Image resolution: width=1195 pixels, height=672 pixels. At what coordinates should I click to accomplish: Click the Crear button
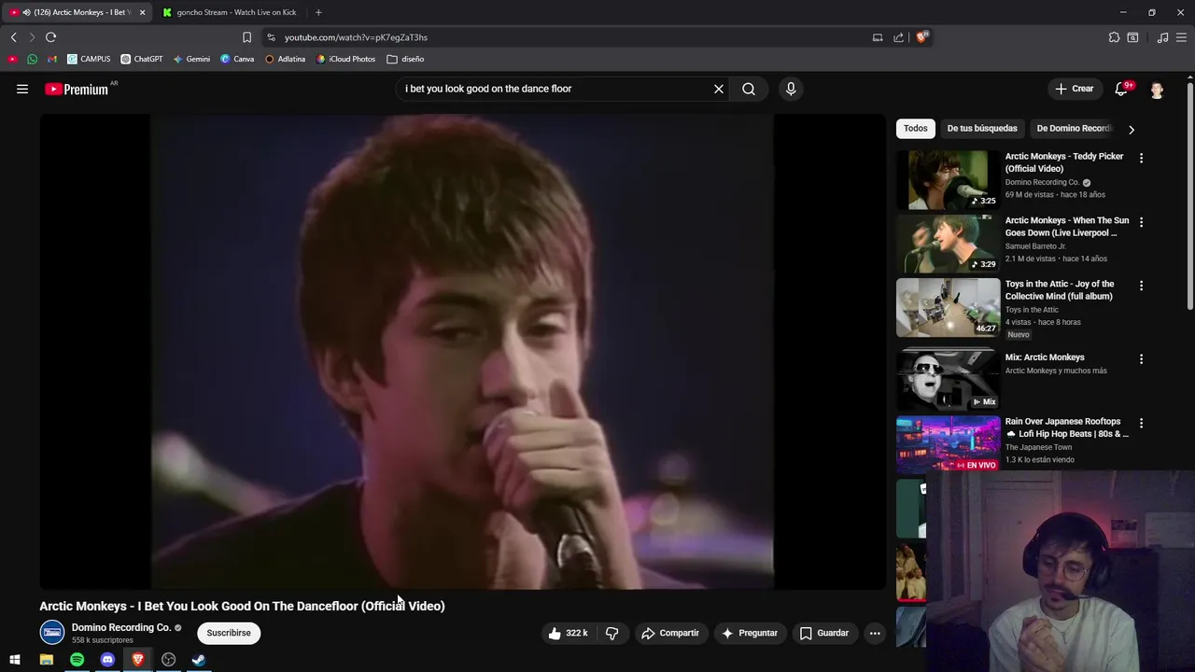pyautogui.click(x=1075, y=89)
